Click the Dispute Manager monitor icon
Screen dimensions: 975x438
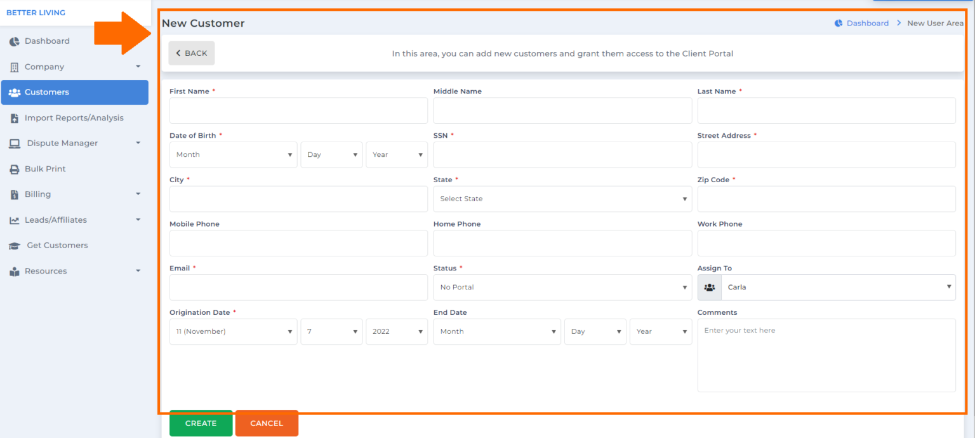point(14,143)
